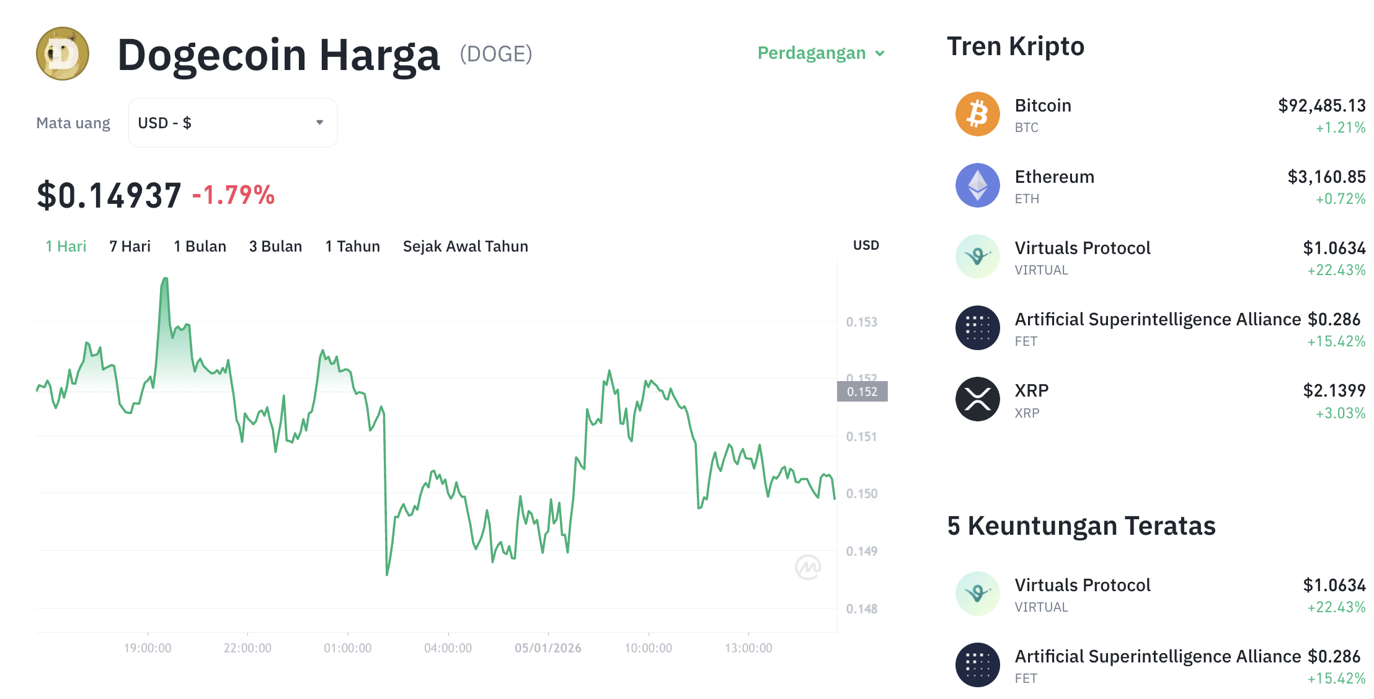Click the currency selector's dropdown arrow

pos(320,123)
